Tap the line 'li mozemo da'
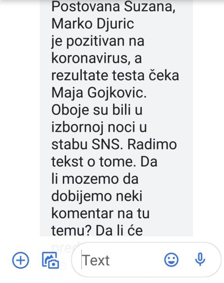The height and width of the screenshot is (283, 224). pyautogui.click(x=95, y=179)
